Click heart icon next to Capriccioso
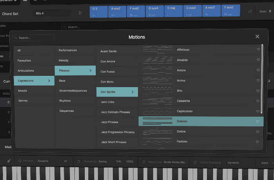274x180 pixels. (x=258, y=111)
